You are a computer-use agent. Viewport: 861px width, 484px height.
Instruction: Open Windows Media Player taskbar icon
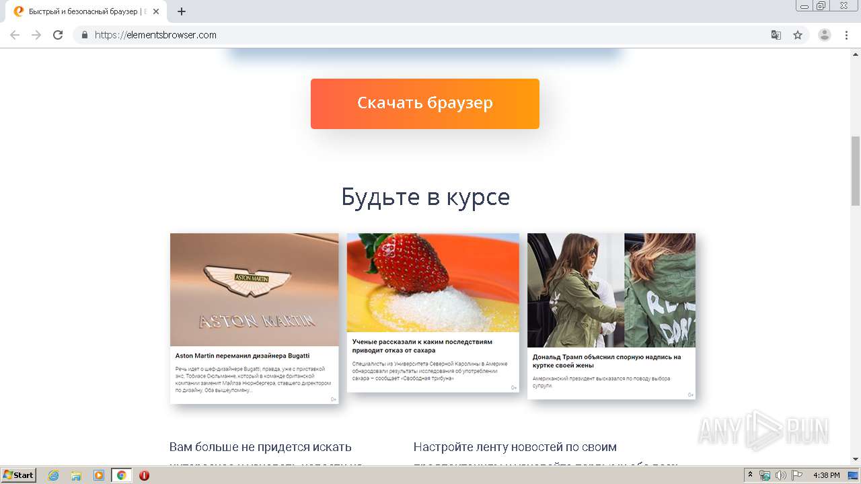pyautogui.click(x=99, y=475)
